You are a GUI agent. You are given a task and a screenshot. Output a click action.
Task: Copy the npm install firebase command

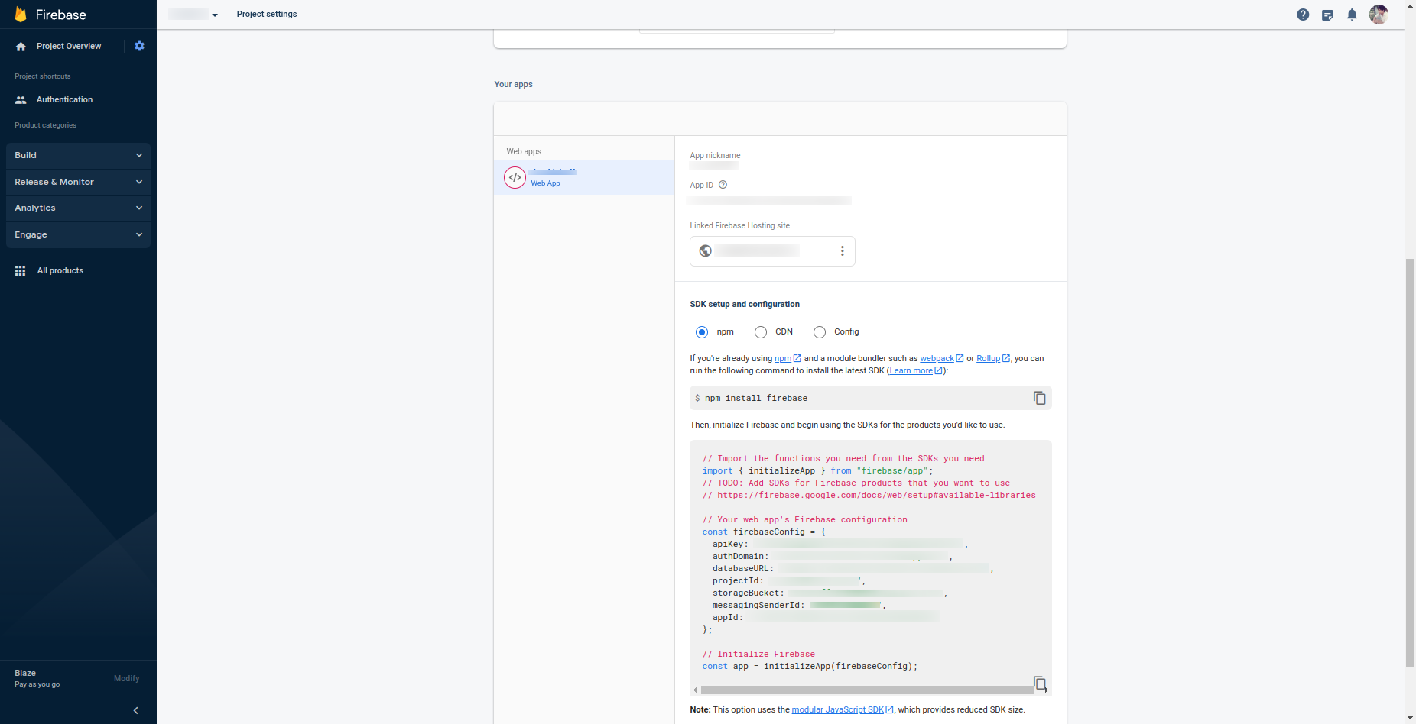(x=1040, y=398)
